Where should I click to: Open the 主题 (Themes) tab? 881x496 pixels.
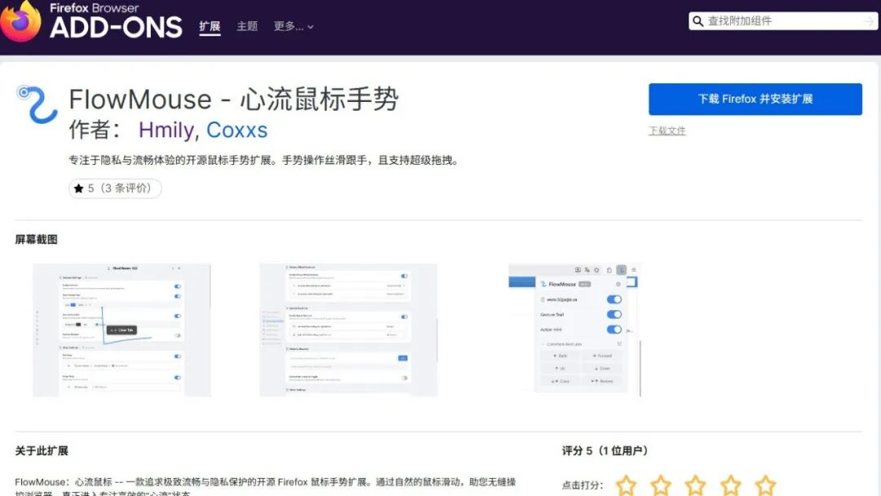(x=246, y=26)
